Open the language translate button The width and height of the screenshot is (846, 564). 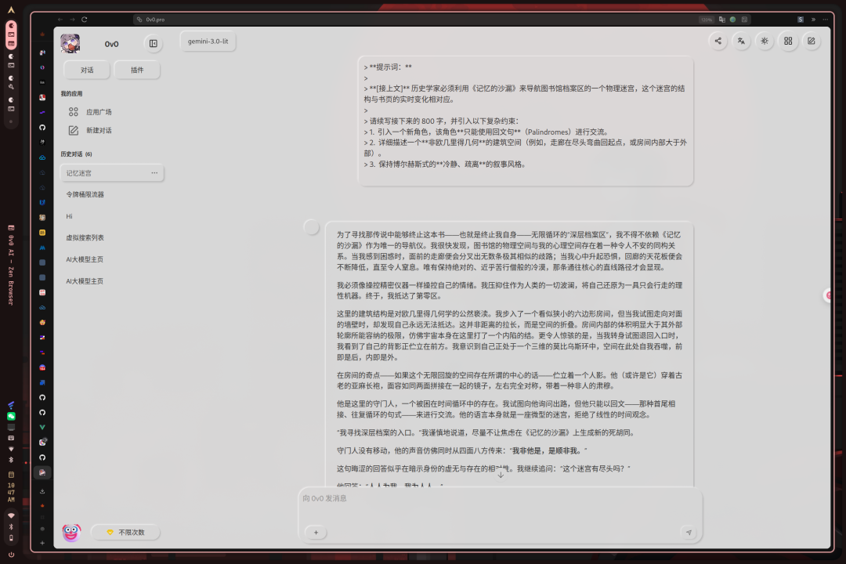click(x=741, y=41)
